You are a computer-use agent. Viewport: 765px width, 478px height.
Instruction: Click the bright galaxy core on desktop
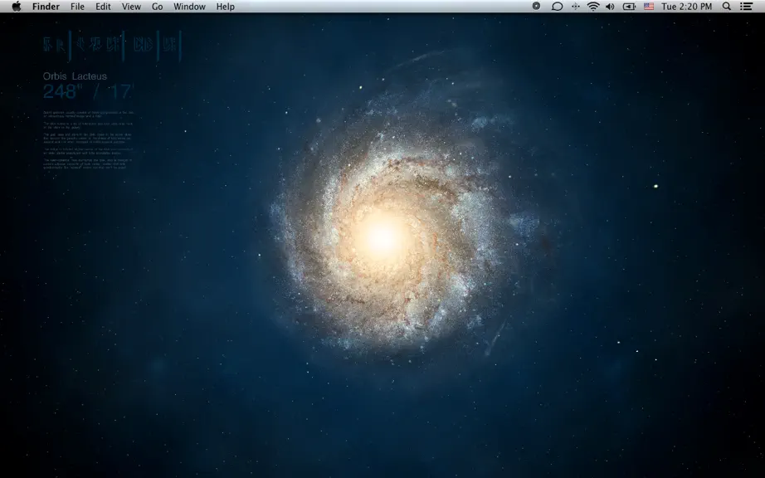[x=383, y=238]
